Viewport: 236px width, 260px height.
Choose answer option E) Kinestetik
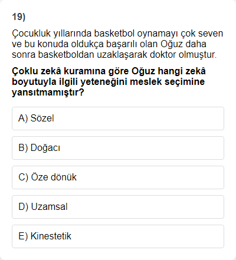click(x=118, y=236)
